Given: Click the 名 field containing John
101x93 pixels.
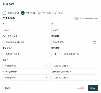Looking at the screenshot, I should coord(75,30).
